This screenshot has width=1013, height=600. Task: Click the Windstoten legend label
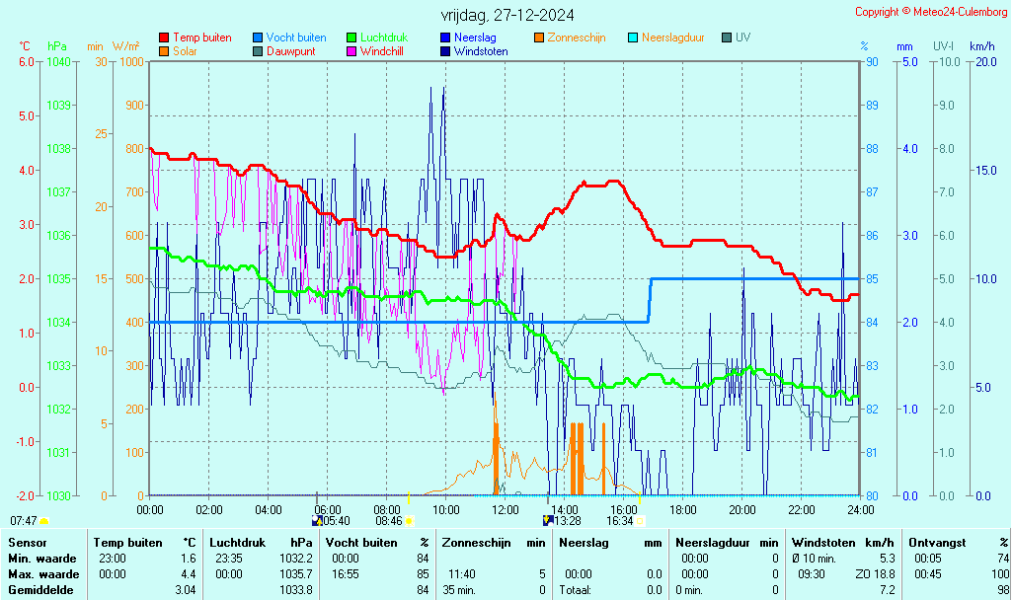pos(481,51)
